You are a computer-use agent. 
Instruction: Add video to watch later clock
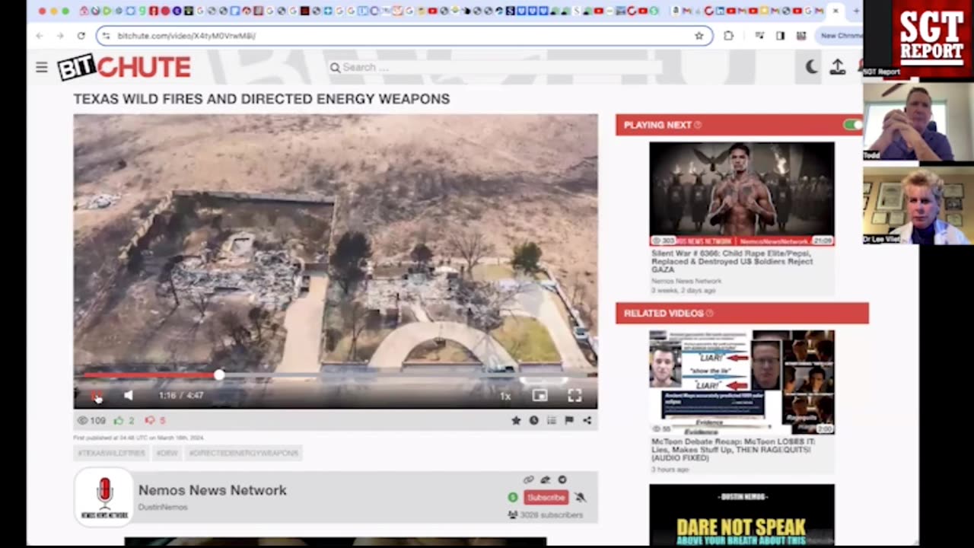pos(534,420)
